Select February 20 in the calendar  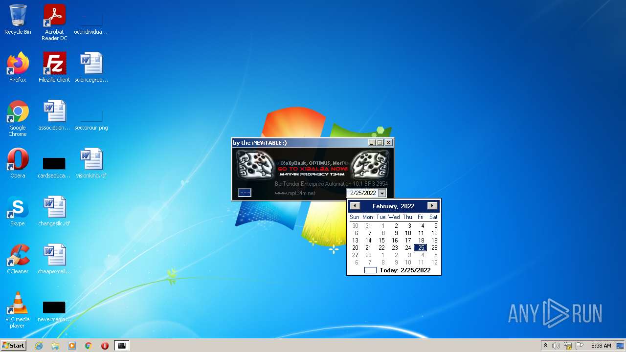coord(355,248)
